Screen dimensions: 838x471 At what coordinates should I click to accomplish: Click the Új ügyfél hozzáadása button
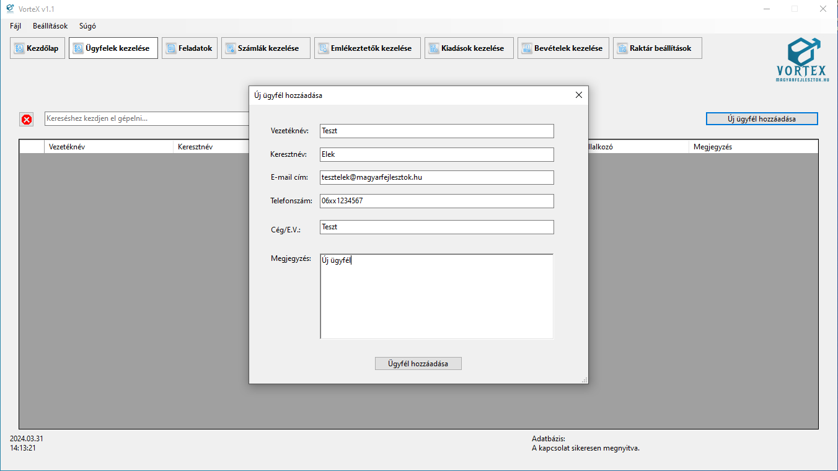(x=761, y=118)
